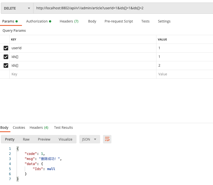Click line number 1 in response gutter
The width and height of the screenshot is (213, 185).
10,149
